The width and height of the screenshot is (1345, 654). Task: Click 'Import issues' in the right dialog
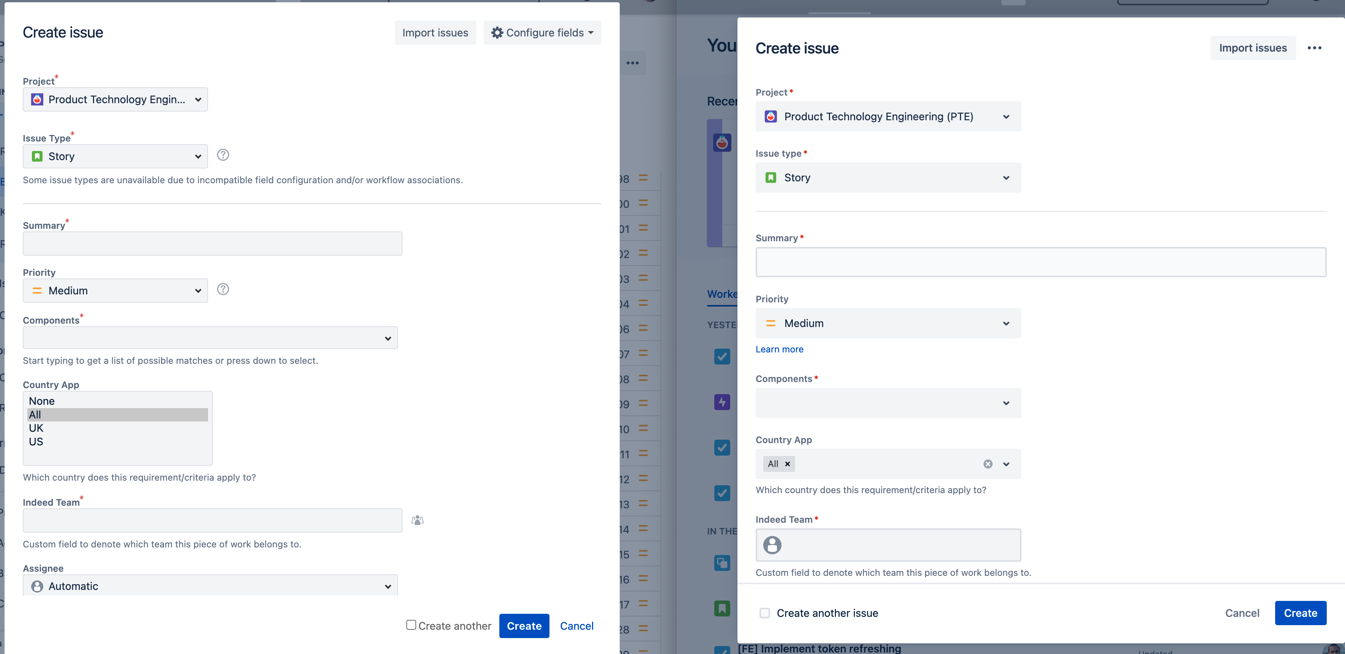[x=1253, y=48]
